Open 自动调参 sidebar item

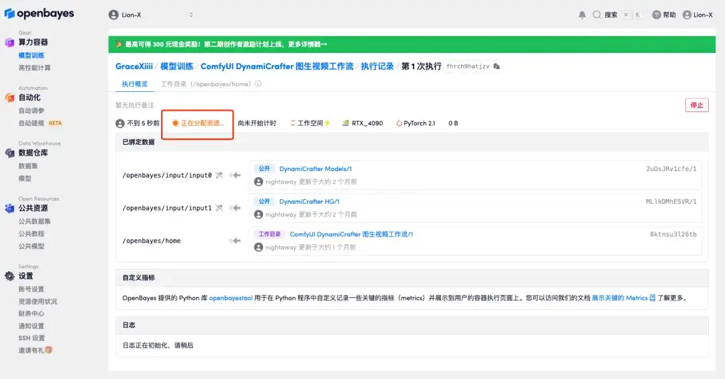point(32,111)
